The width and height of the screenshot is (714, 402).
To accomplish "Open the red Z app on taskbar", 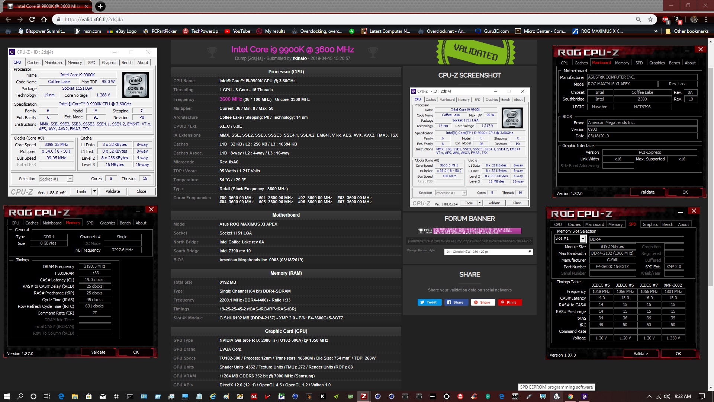I will [x=364, y=396].
